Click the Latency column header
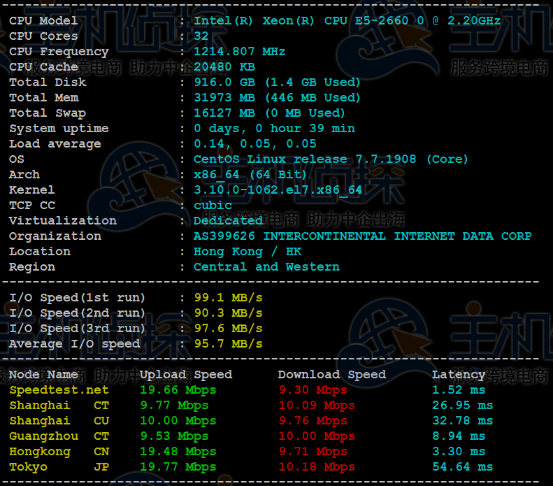Image resolution: width=553 pixels, height=486 pixels. pyautogui.click(x=458, y=375)
